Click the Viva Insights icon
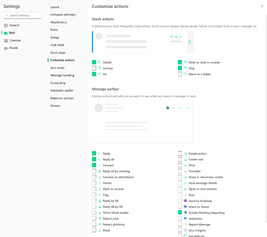 point(185,230)
